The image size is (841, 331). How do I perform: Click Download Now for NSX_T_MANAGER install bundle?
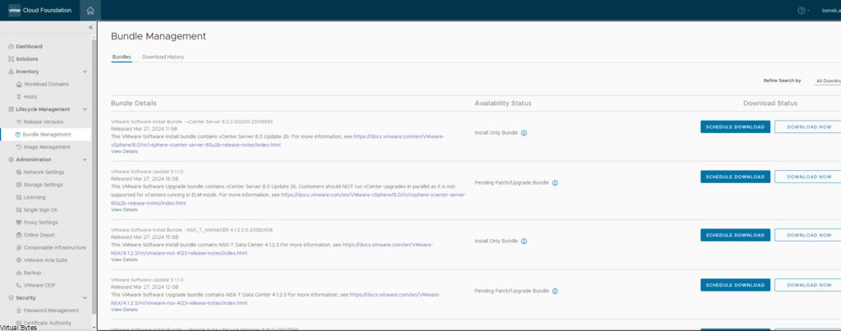(808, 235)
